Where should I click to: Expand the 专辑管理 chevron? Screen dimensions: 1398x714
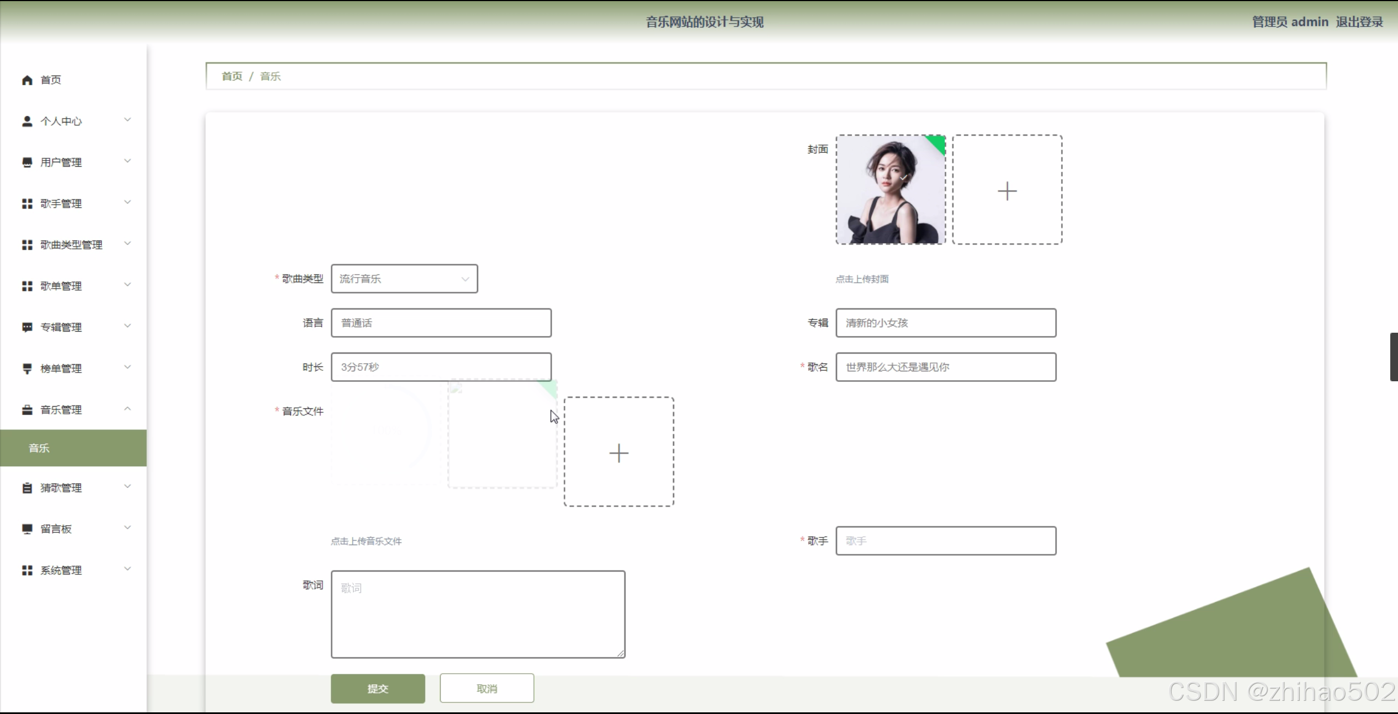click(x=128, y=326)
